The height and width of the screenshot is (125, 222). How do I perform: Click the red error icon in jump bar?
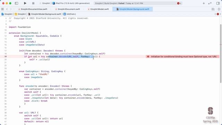tap(218, 14)
